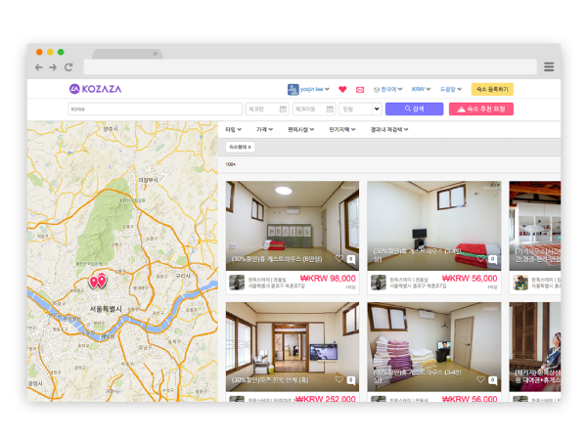Go back with the browser back arrow
Screen dimensions: 587x440
point(38,67)
